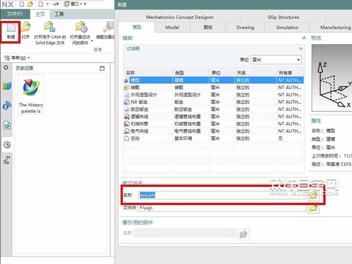Open the settings gear in sidebar
Screen dimensions: 352x264
[x=6, y=67]
